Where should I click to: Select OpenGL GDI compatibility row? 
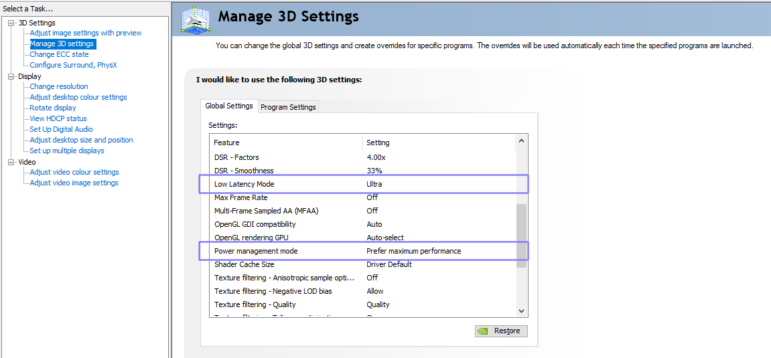(363, 224)
